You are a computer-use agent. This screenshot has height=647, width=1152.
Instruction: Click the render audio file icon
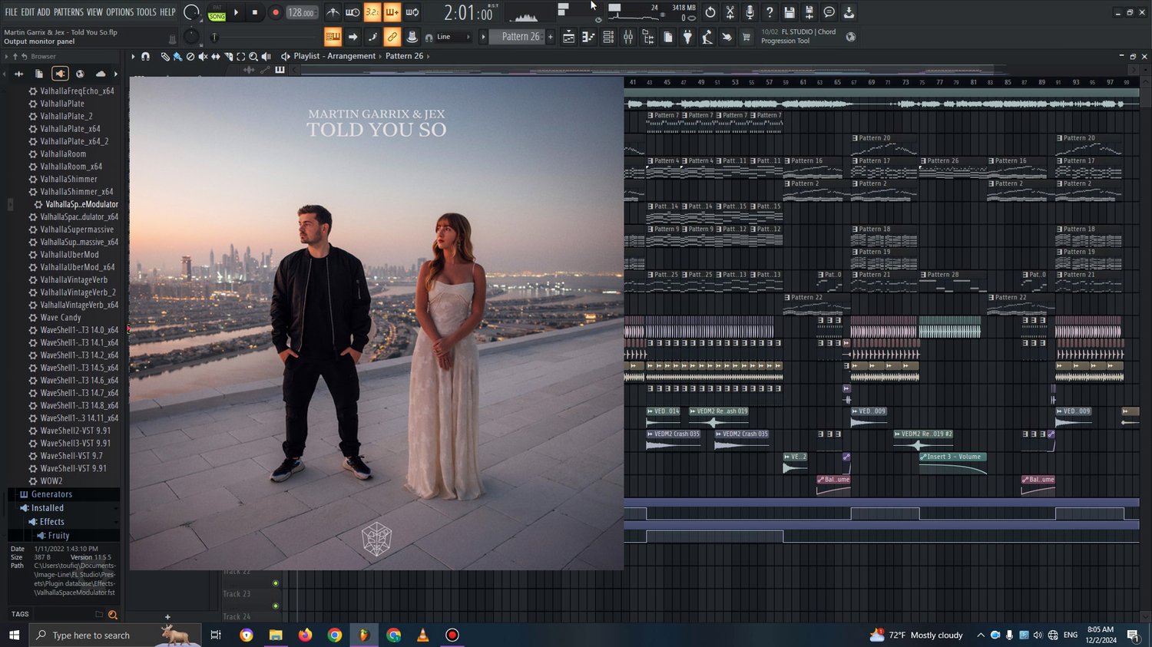coord(809,12)
